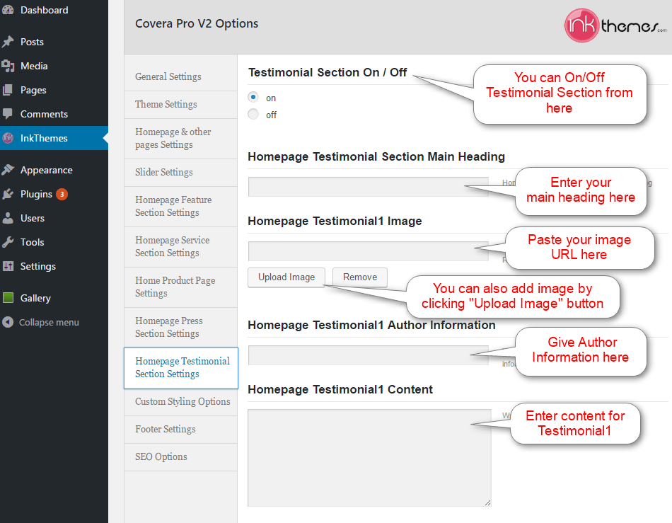Focus the Testimonial1 Author Information field

[x=368, y=355]
